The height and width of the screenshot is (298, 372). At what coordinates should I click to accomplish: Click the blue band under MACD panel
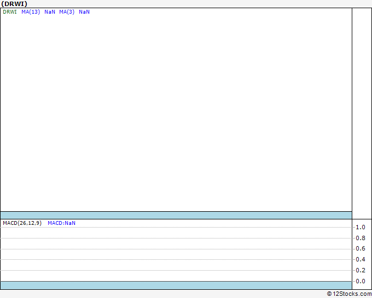(x=176, y=285)
